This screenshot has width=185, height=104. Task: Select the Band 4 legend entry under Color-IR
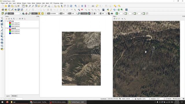coord(15,30)
